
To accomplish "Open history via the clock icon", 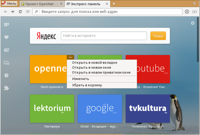I will click(x=6, y=76).
